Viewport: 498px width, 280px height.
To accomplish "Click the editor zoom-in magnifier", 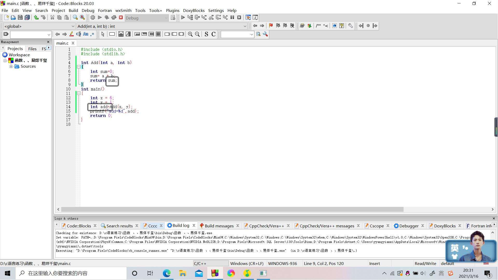I will click(x=190, y=34).
